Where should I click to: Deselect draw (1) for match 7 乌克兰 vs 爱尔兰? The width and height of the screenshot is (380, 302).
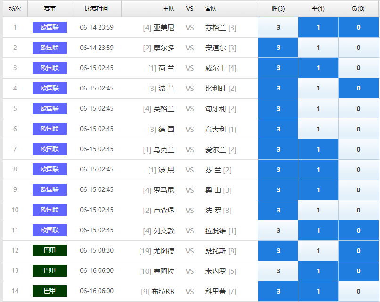point(318,149)
